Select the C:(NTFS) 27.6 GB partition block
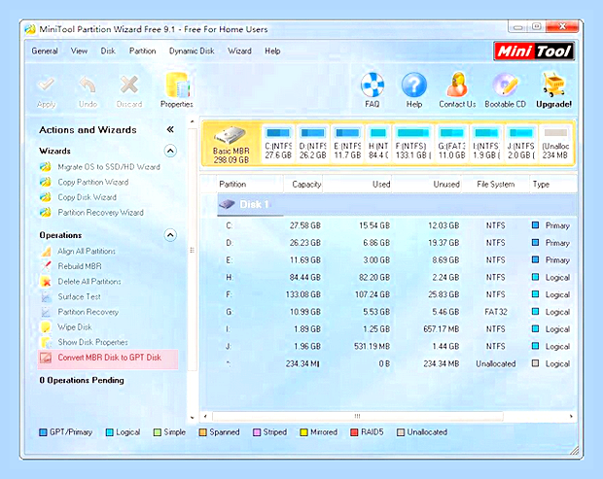This screenshot has height=479, width=603. 278,144
